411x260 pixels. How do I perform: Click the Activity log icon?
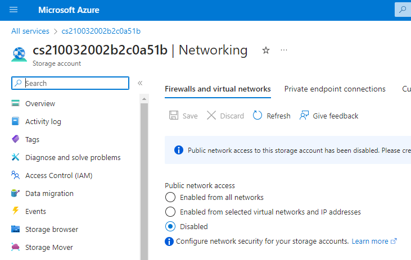point(16,121)
